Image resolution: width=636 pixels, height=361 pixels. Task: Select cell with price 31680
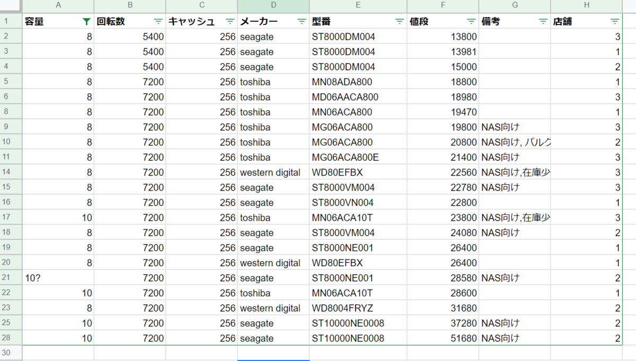[x=443, y=308]
